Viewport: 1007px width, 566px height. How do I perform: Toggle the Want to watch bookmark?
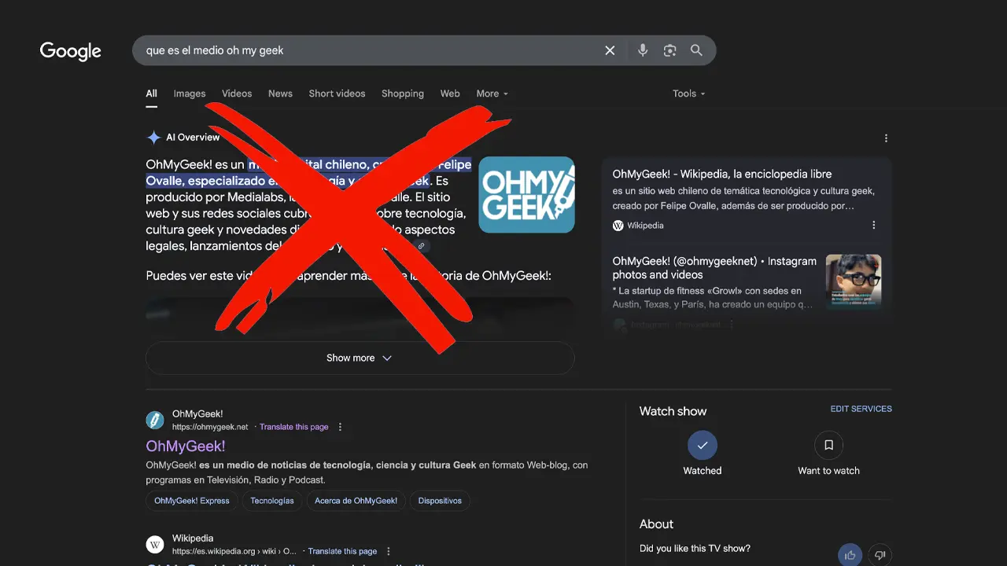[828, 445]
